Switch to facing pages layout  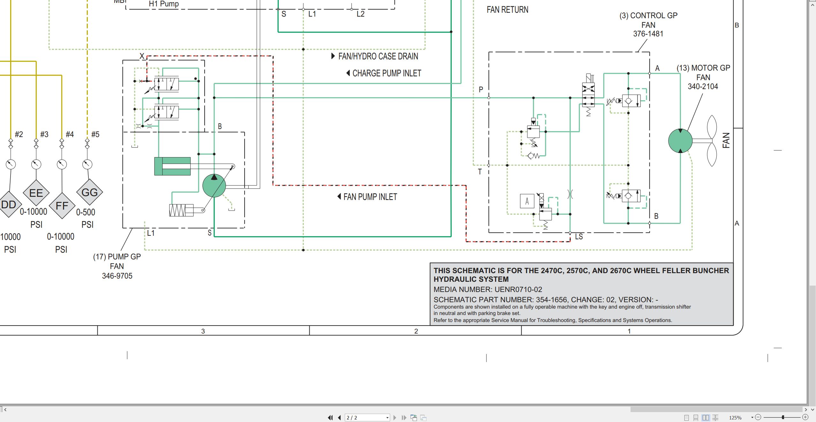point(706,418)
